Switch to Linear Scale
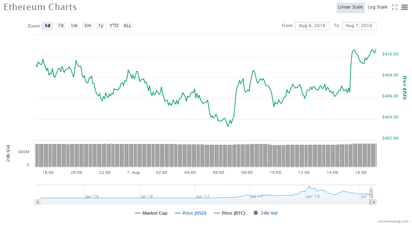The image size is (412, 226). pyautogui.click(x=350, y=7)
